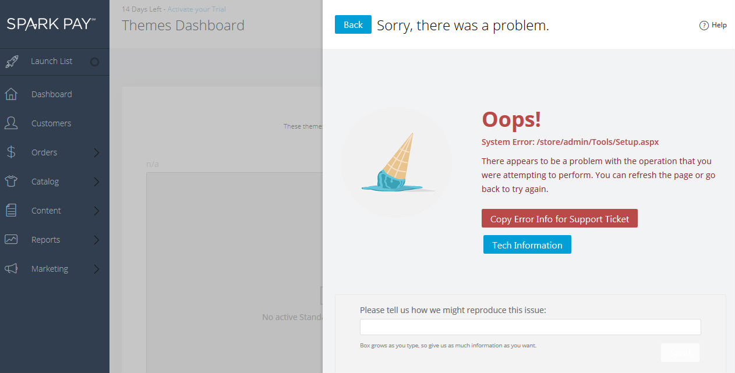The height and width of the screenshot is (373, 735).
Task: Click the Reports chart icon
Action: pos(11,240)
